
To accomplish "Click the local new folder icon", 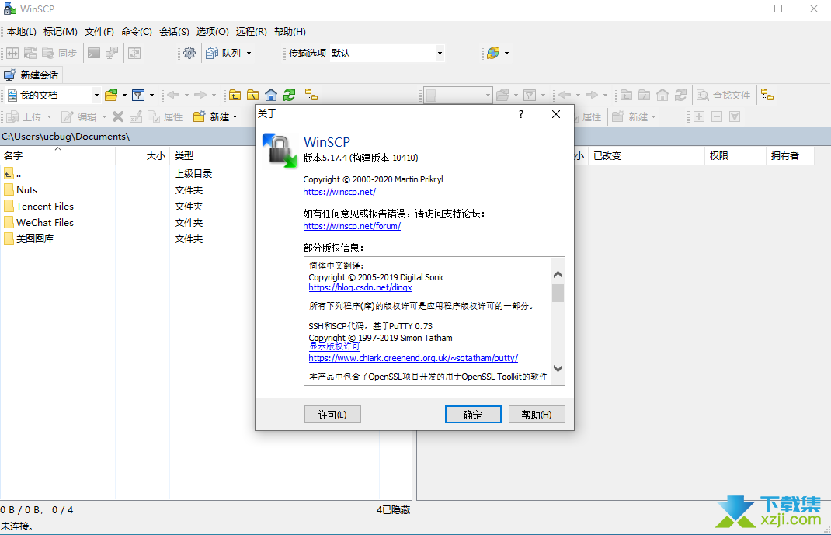I will tap(200, 116).
